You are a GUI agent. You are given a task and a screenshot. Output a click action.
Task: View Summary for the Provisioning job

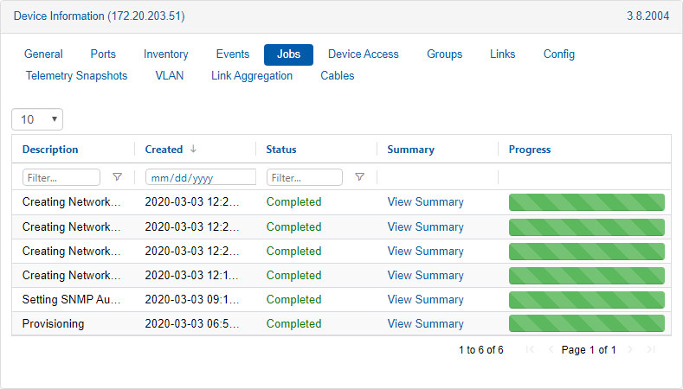(x=425, y=324)
